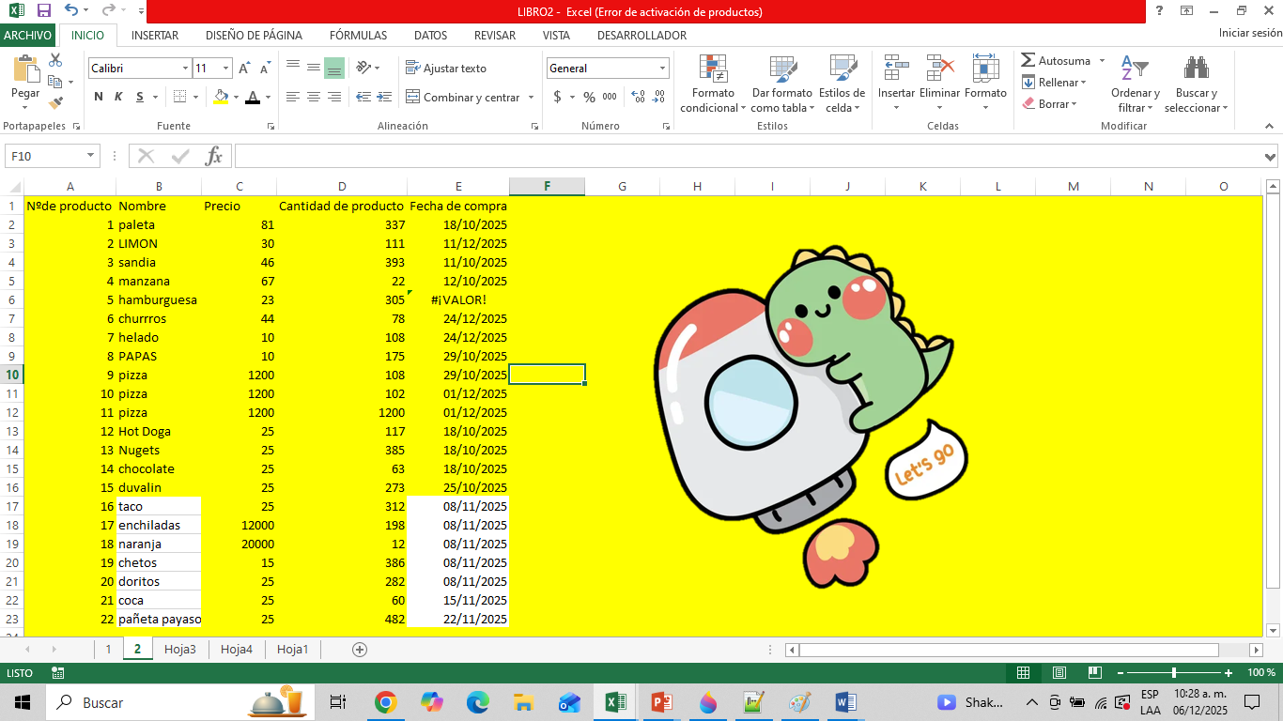Click the Save floppy disk icon
The image size is (1283, 721).
43,11
